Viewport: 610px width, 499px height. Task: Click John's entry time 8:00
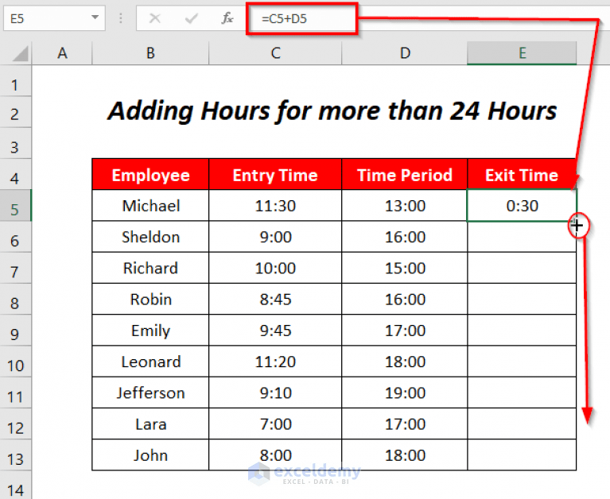point(275,455)
